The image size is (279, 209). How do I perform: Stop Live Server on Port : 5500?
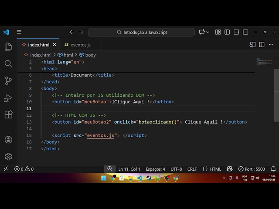[x=252, y=169]
